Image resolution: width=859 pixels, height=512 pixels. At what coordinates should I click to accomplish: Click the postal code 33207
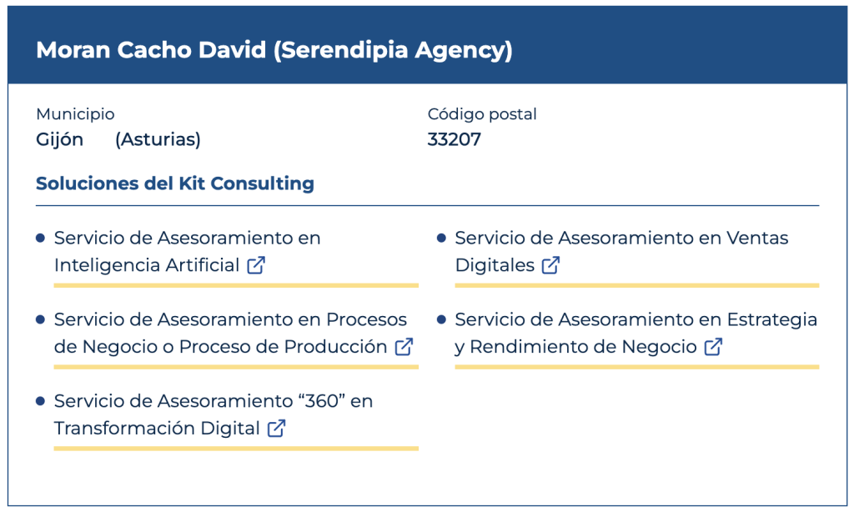pos(454,139)
